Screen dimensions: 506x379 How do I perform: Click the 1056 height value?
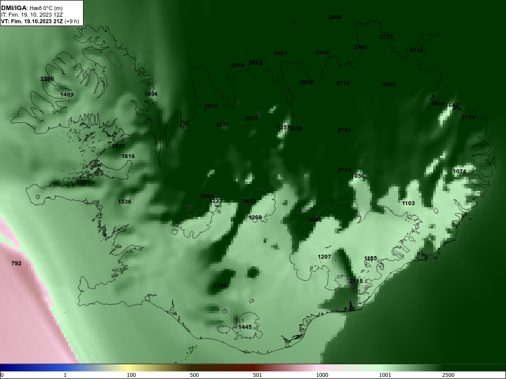click(358, 176)
